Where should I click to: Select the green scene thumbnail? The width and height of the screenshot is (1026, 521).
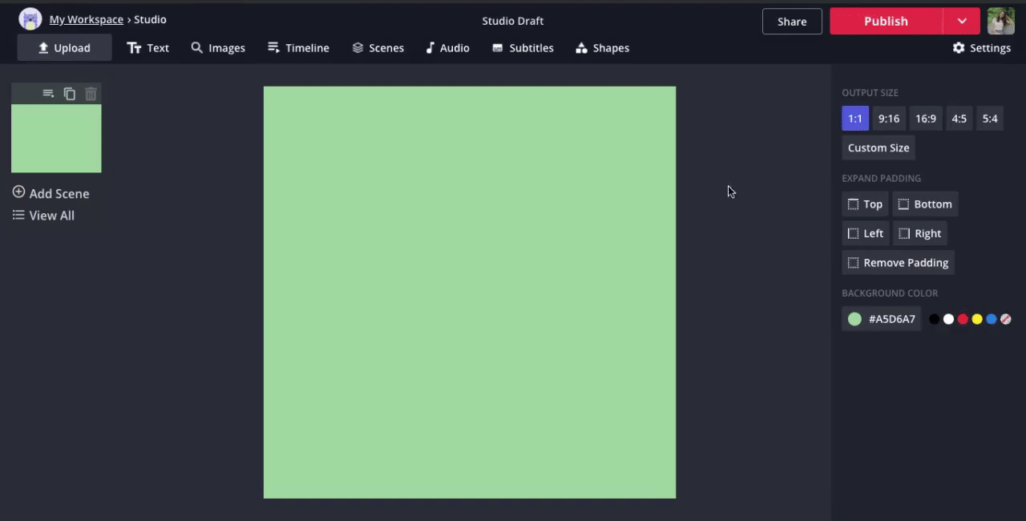coord(56,138)
